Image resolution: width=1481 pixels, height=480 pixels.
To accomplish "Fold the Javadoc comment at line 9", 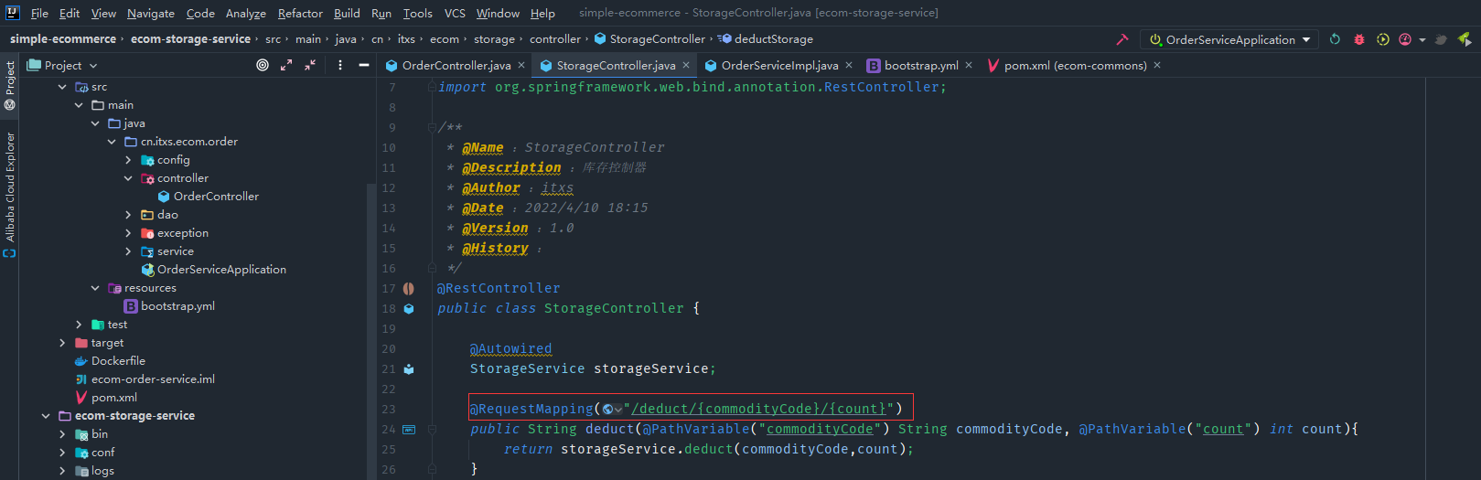I will [x=431, y=128].
